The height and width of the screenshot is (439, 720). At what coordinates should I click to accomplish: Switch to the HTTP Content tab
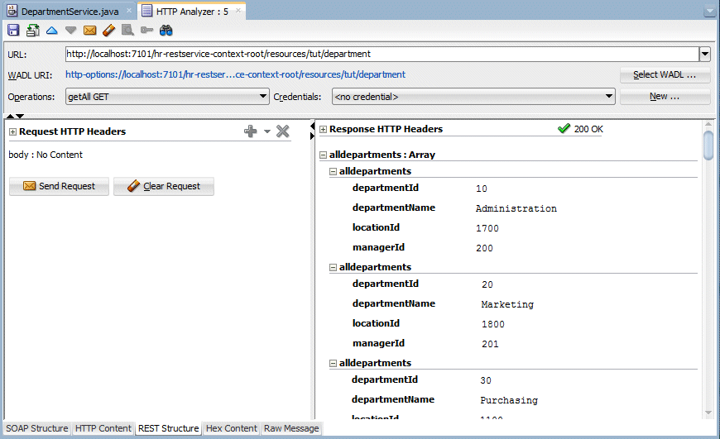pyautogui.click(x=103, y=428)
